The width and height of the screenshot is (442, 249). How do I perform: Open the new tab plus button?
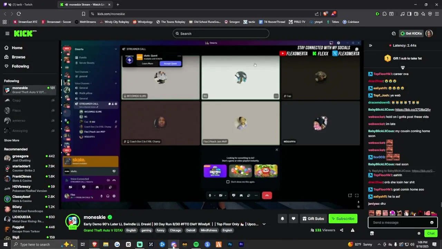point(118,4)
